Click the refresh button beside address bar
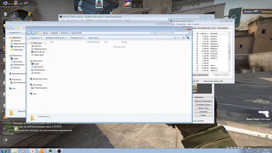 [x=154, y=33]
